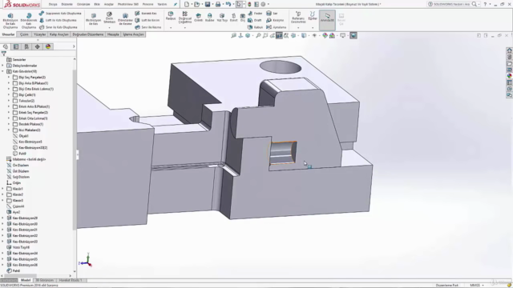Open the Araçlar menu
The height and width of the screenshot is (288, 513).
109,4
